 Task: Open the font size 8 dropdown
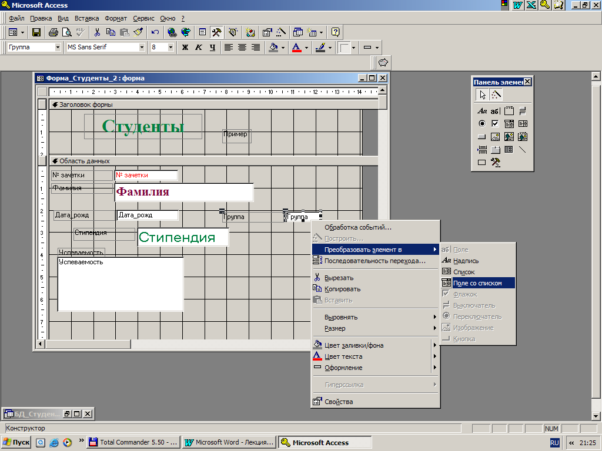pos(171,47)
